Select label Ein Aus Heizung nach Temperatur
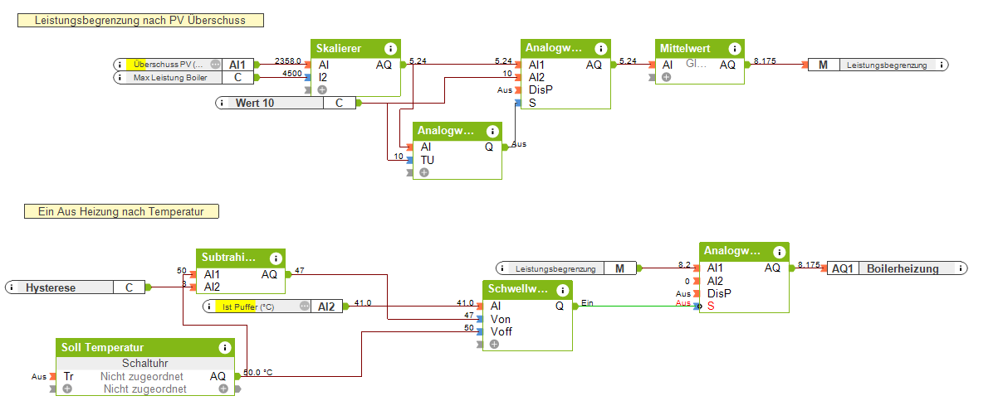The height and width of the screenshot is (420, 1003). pos(121,211)
